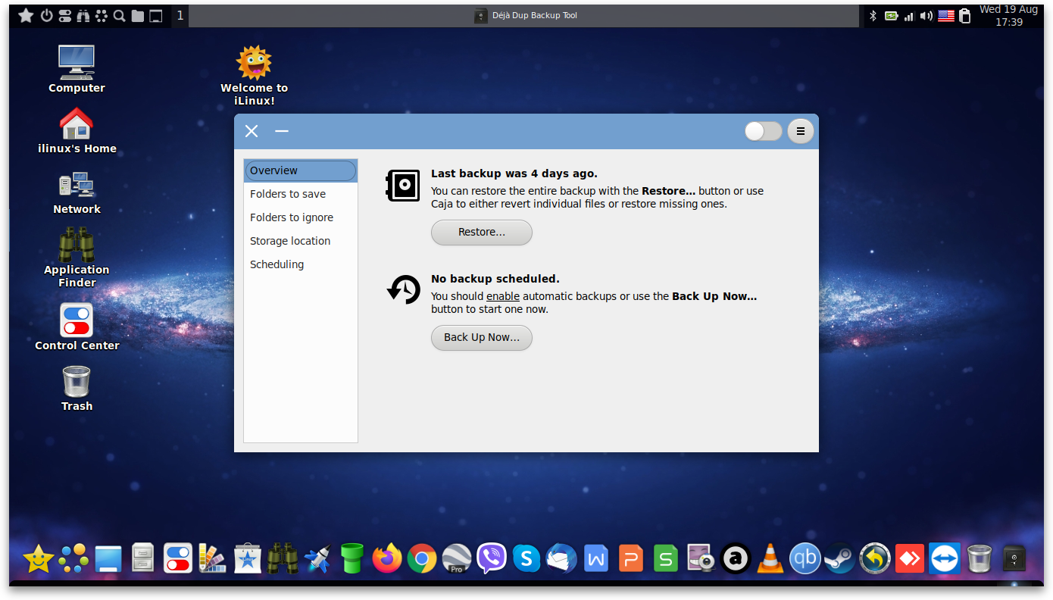This screenshot has height=600, width=1053.
Task: Open WPS Presentation from the dock
Action: pos(631,559)
